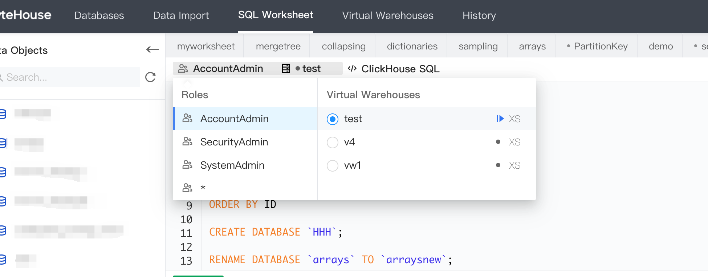Click the XS size label of test warehouse
This screenshot has height=277, width=708.
pos(514,119)
